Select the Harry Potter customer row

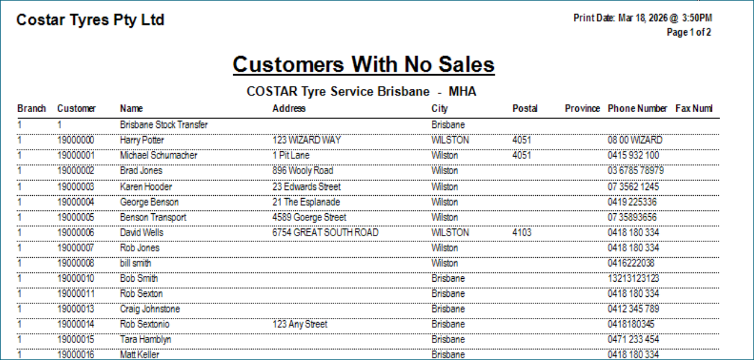click(368, 140)
